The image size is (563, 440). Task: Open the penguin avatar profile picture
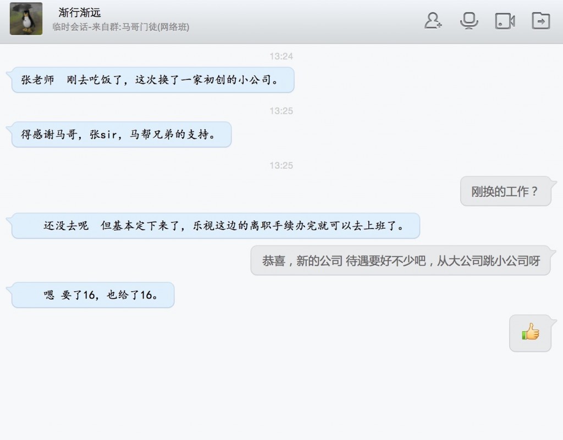pos(26,19)
